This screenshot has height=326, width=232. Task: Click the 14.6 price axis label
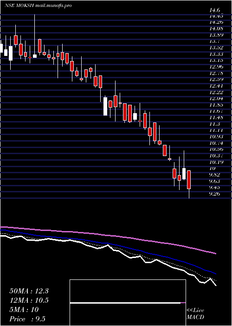pyautogui.click(x=214, y=10)
